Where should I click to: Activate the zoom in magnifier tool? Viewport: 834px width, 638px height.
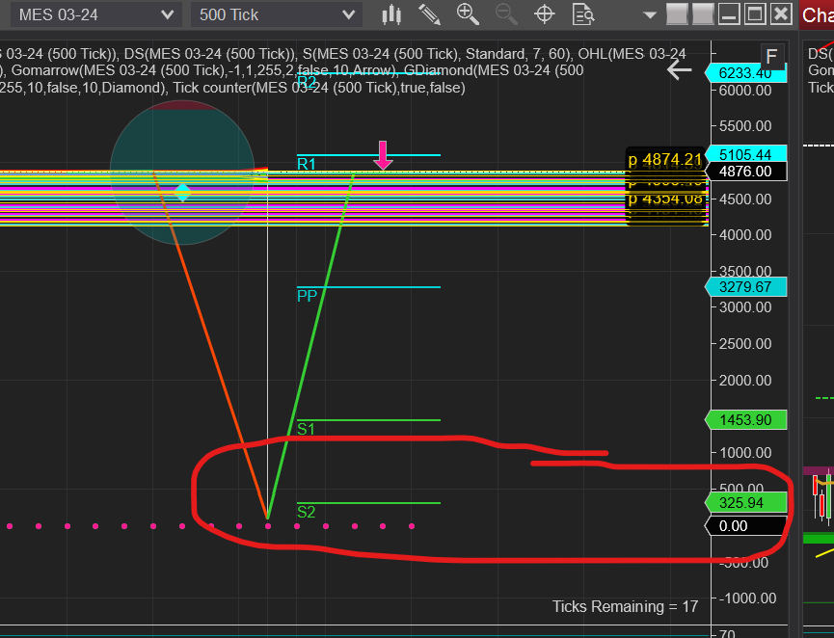(x=468, y=14)
